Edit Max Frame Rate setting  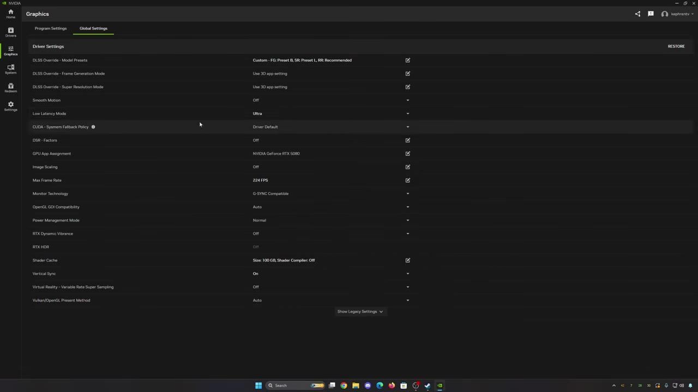pyautogui.click(x=407, y=180)
